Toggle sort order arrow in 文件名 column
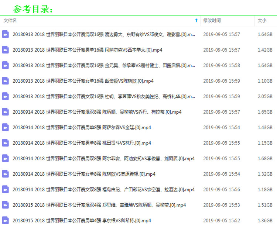The height and width of the screenshot is (228, 277). (196, 21)
